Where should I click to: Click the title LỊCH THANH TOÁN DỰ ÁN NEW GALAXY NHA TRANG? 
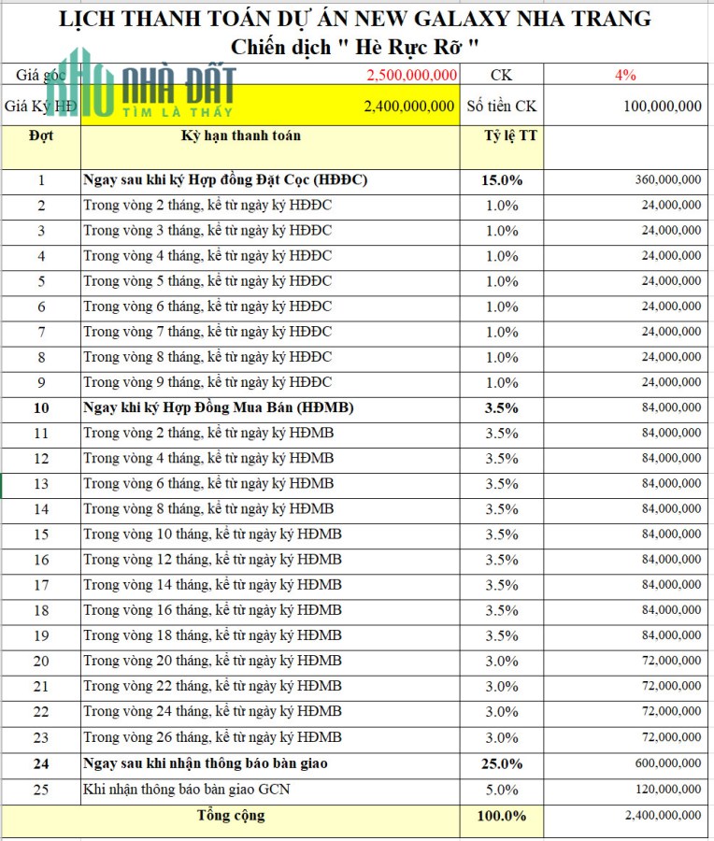click(x=354, y=20)
